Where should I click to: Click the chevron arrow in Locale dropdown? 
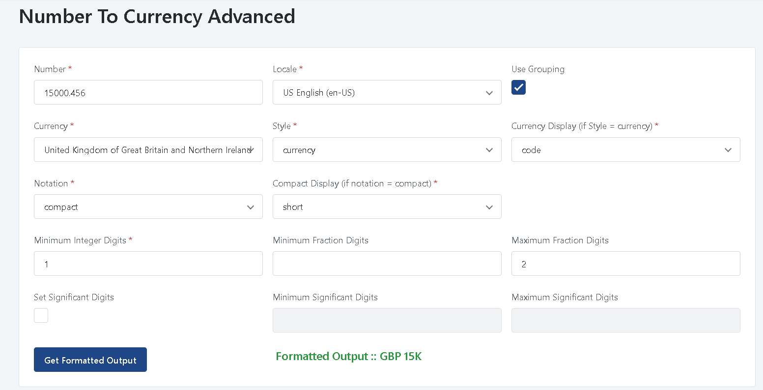pyautogui.click(x=489, y=93)
